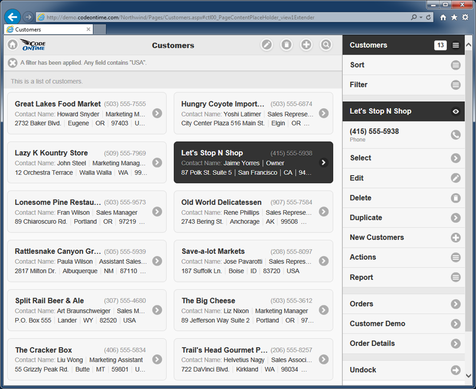Click browser Back button
The image size is (476, 389).
(x=13, y=17)
